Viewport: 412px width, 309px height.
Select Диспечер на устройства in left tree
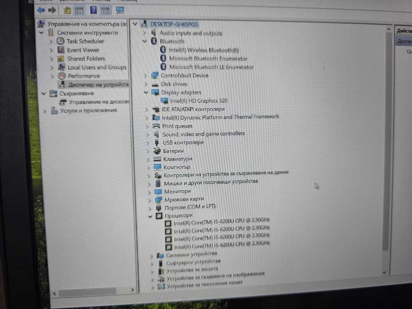tap(98, 84)
